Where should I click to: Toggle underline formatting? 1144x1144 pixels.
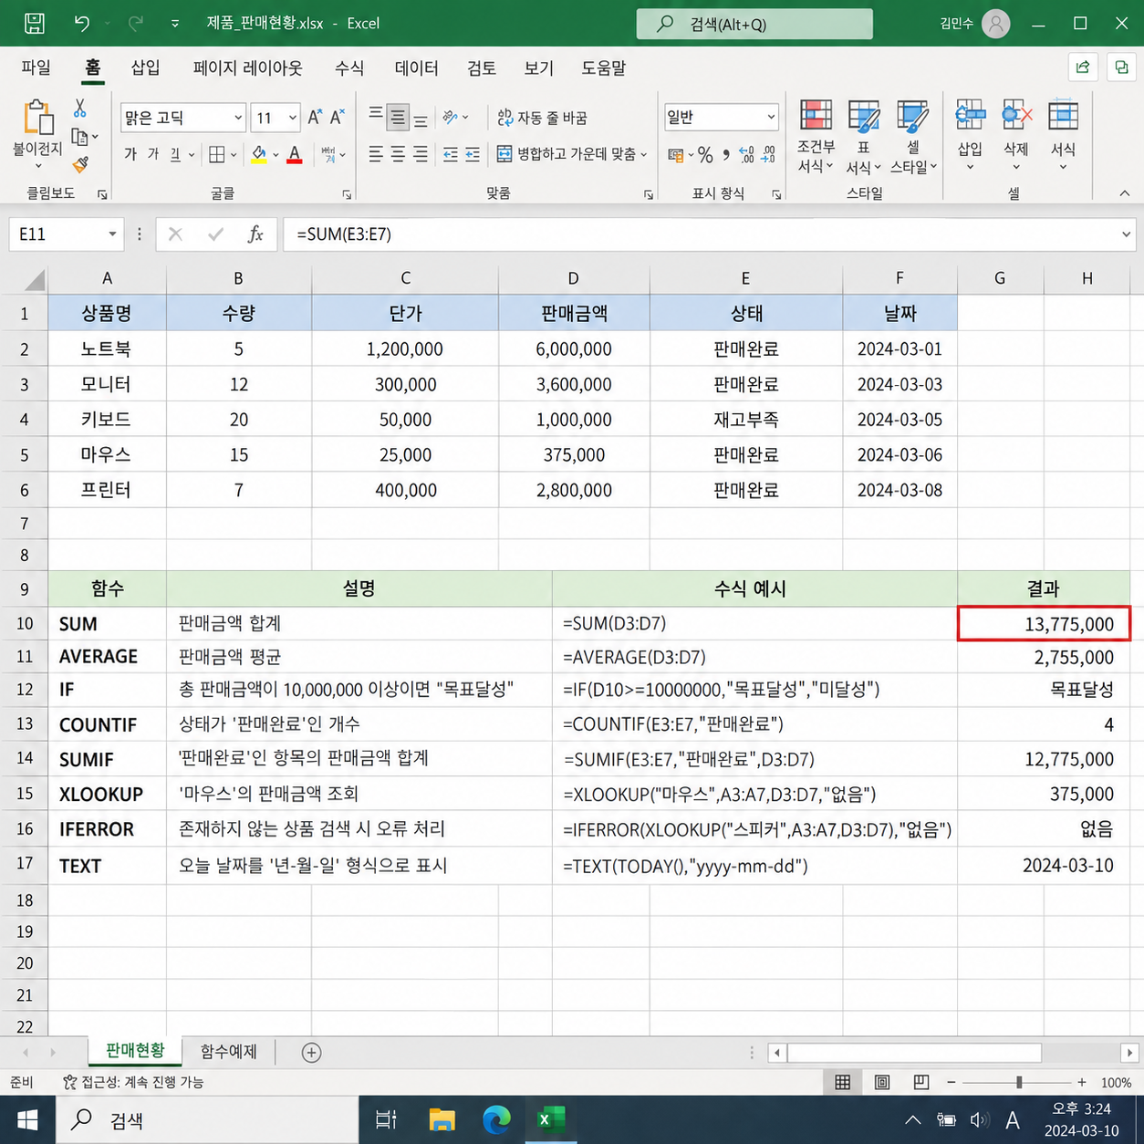[175, 154]
